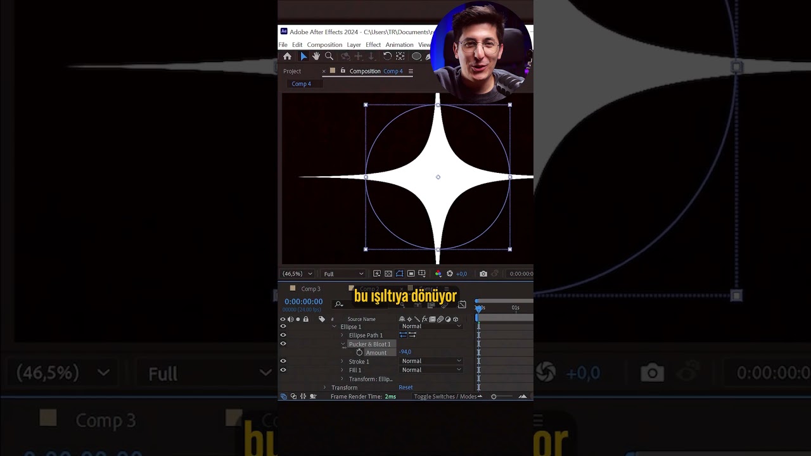Click the label tag column icon
The image size is (811, 456).
(322, 319)
